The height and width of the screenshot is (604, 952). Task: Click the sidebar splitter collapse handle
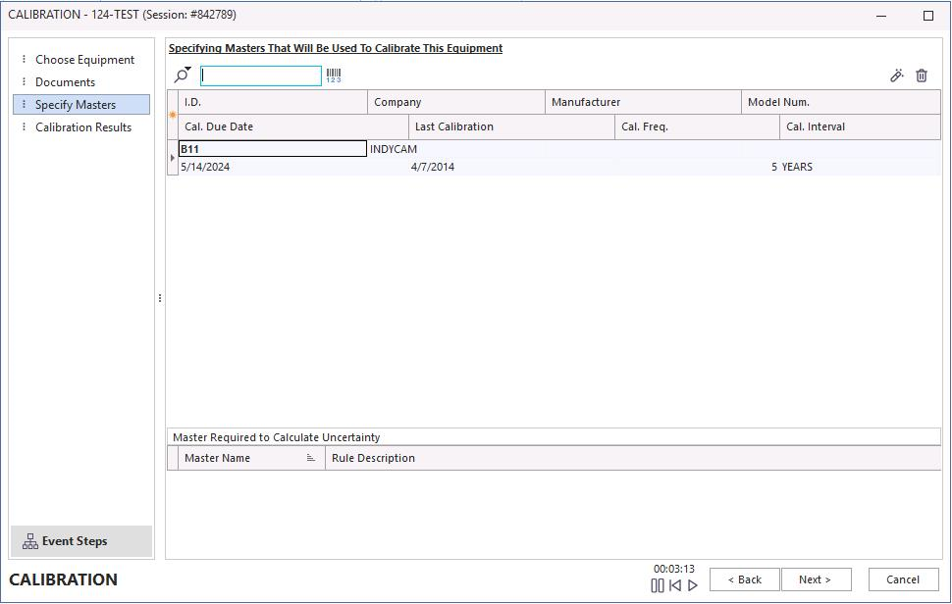(160, 298)
